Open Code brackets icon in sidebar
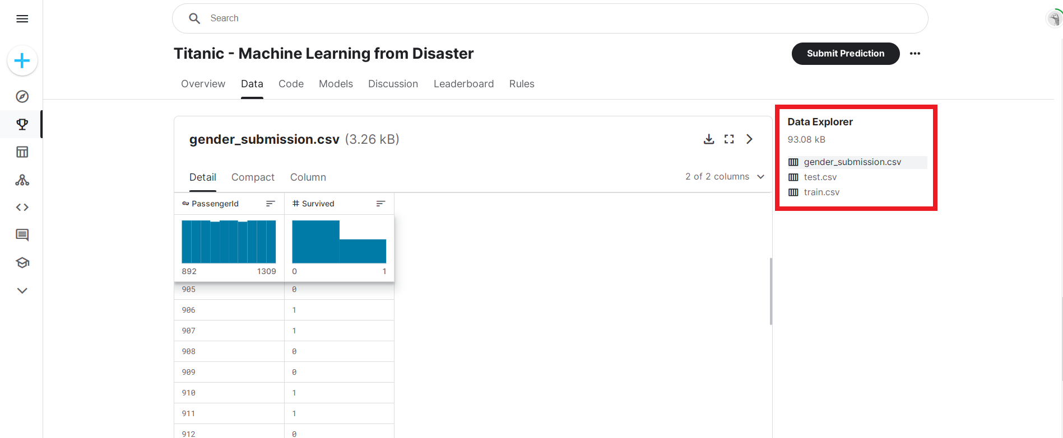The image size is (1063, 438). [22, 208]
